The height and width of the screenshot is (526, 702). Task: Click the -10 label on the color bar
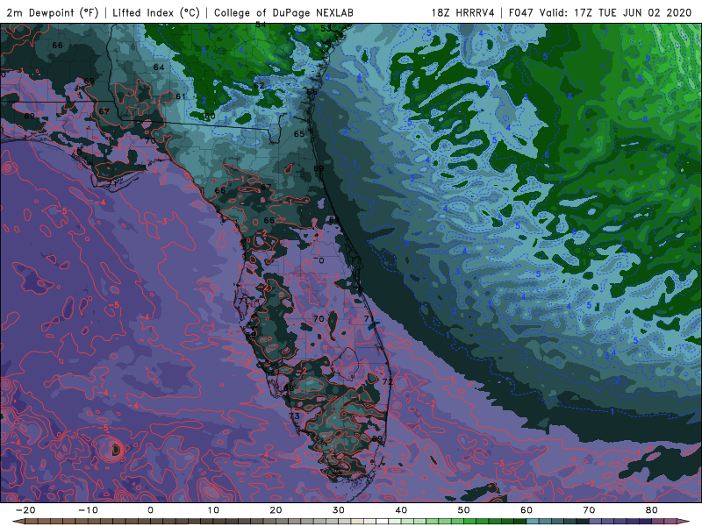tap(88, 510)
